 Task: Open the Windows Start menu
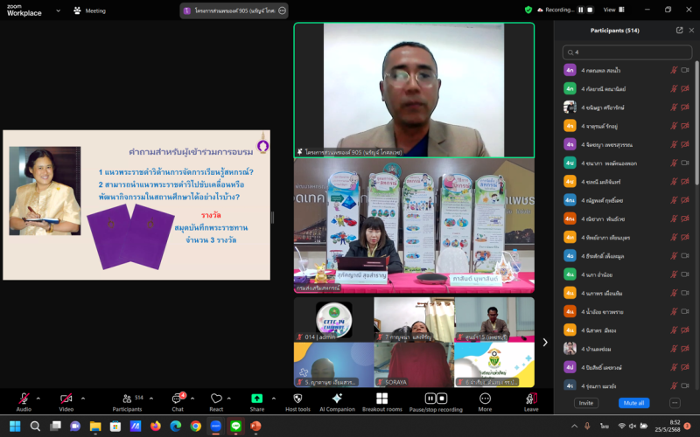coord(15,427)
